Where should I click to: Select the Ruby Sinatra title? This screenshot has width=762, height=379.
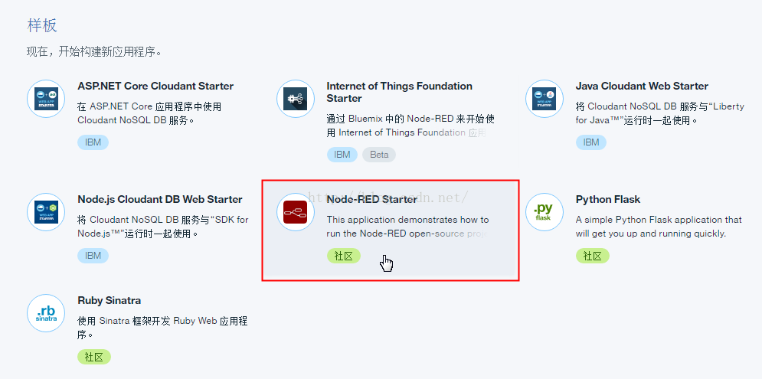(x=109, y=300)
